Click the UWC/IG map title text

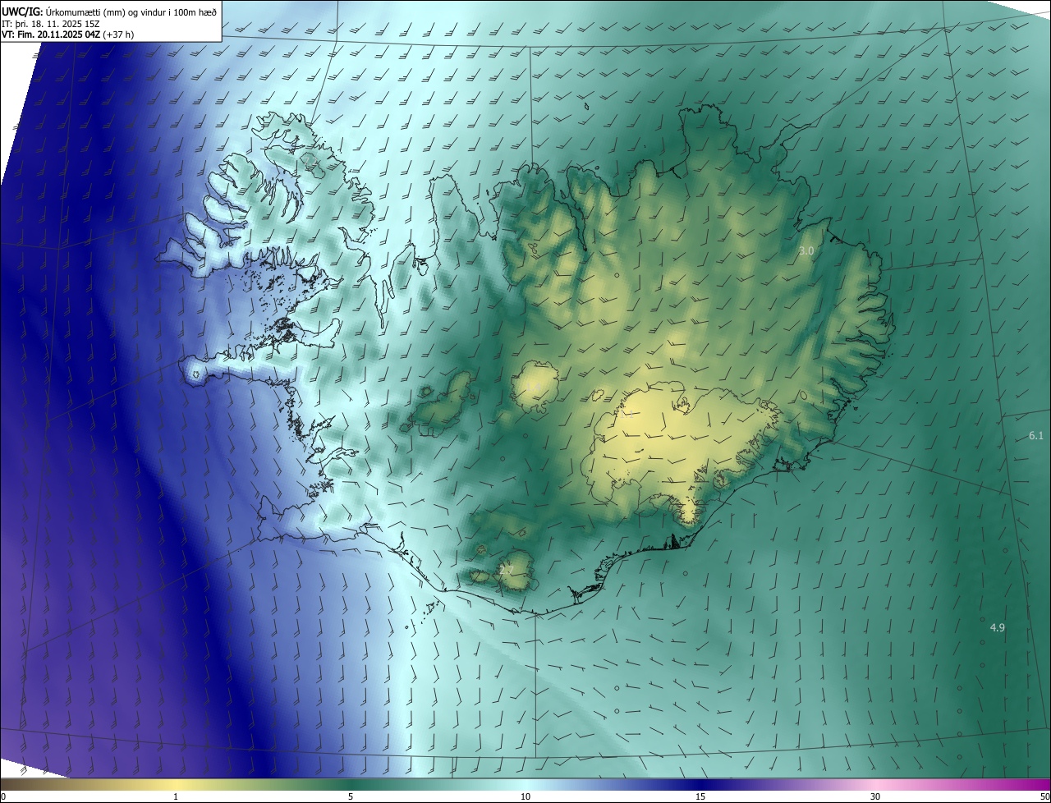(110, 11)
